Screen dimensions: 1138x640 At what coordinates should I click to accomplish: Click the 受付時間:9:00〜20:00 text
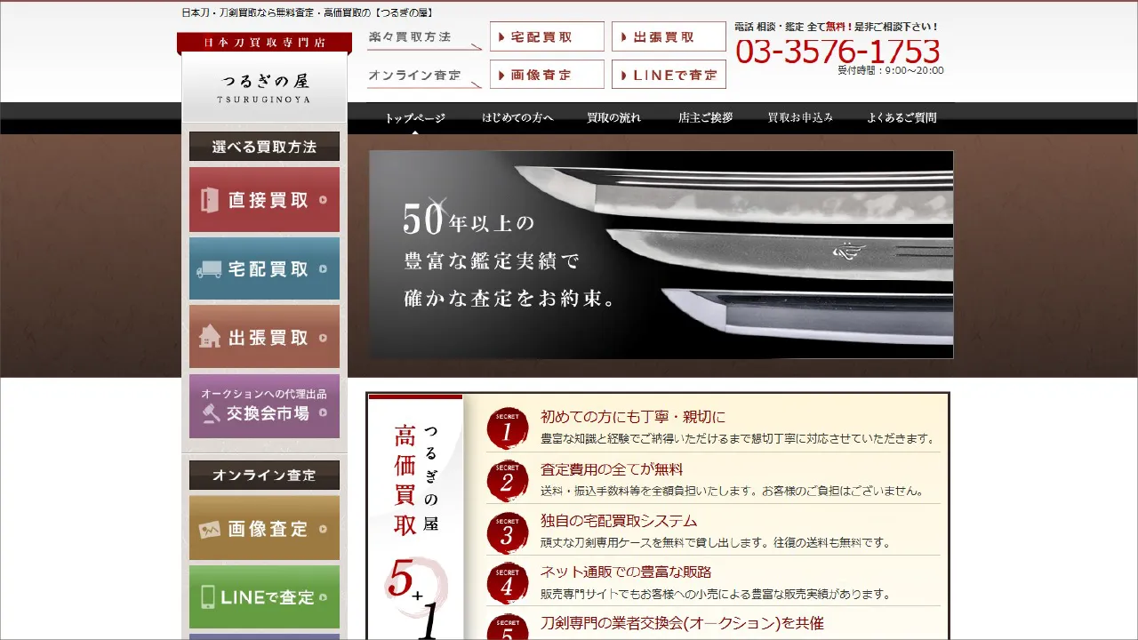tap(890, 71)
